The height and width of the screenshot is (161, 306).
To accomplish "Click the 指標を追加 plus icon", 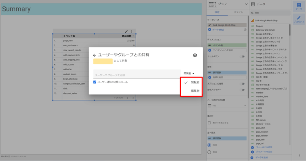I will [210, 77].
